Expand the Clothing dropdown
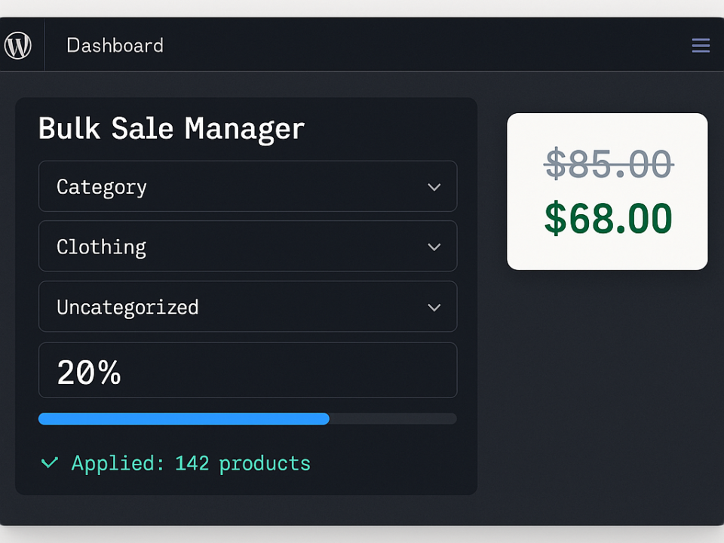The height and width of the screenshot is (543, 724). (x=247, y=247)
